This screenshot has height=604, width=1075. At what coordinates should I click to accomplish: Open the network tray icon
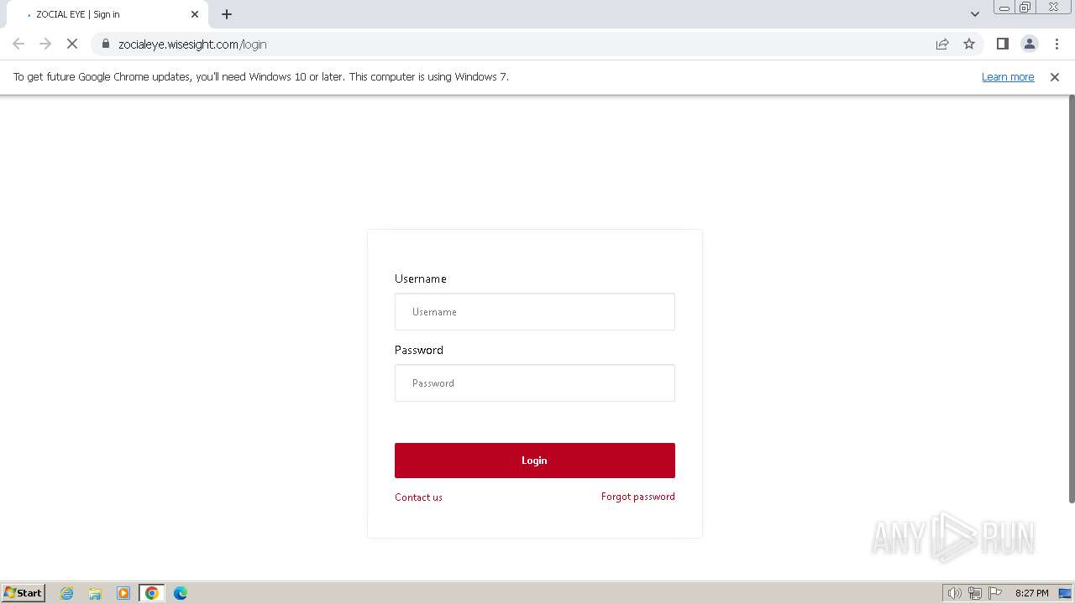(975, 593)
